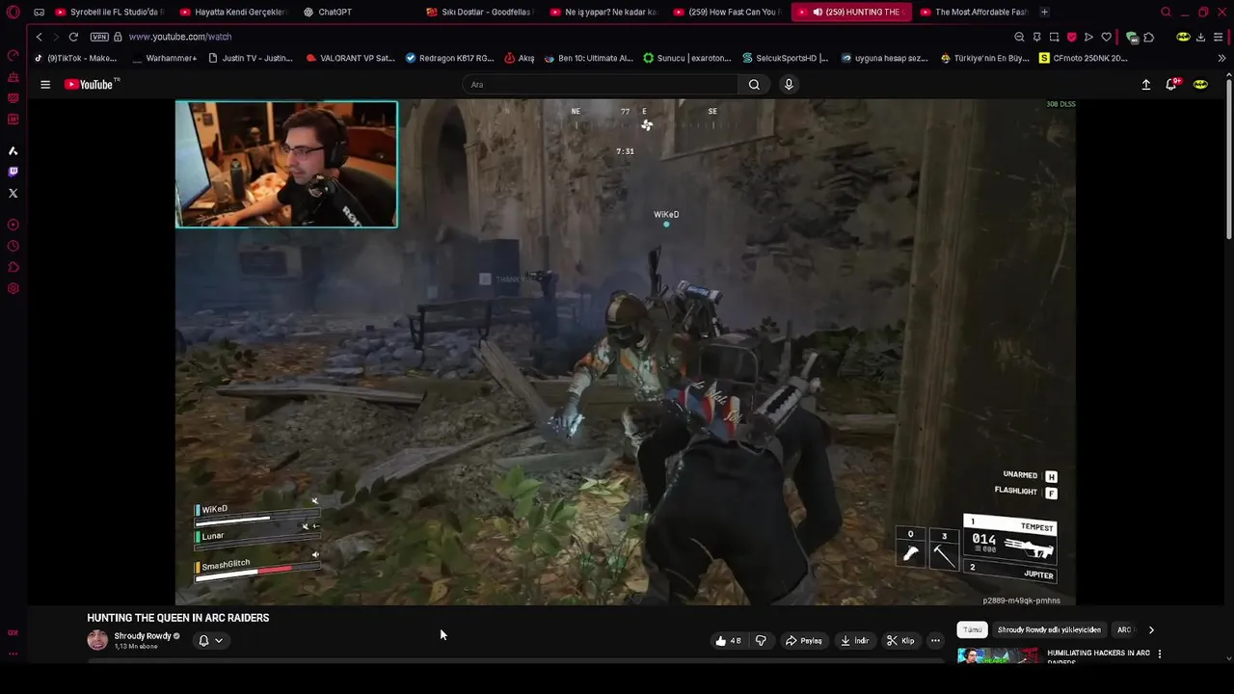Open subscription notification bell dropdown

[x=211, y=640]
